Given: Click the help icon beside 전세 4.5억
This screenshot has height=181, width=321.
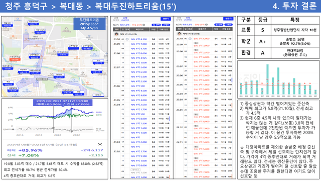Looking at the screenshot, I should coord(144,25).
